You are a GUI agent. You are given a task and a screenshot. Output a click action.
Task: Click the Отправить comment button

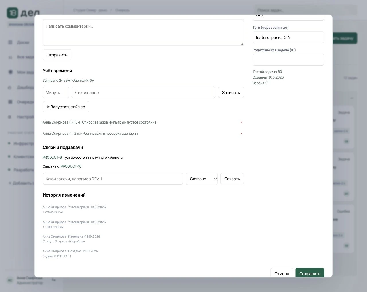coord(57,55)
